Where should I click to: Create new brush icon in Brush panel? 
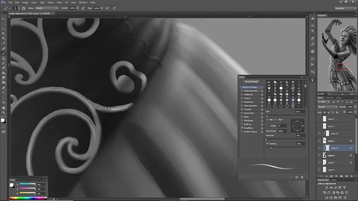[x=302, y=177]
